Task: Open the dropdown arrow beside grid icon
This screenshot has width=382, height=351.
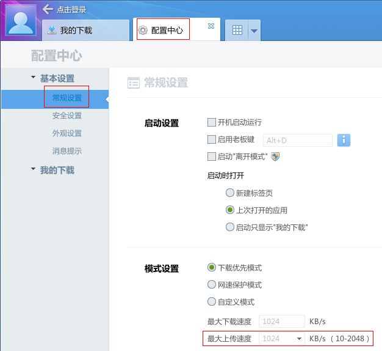Action: [x=254, y=31]
